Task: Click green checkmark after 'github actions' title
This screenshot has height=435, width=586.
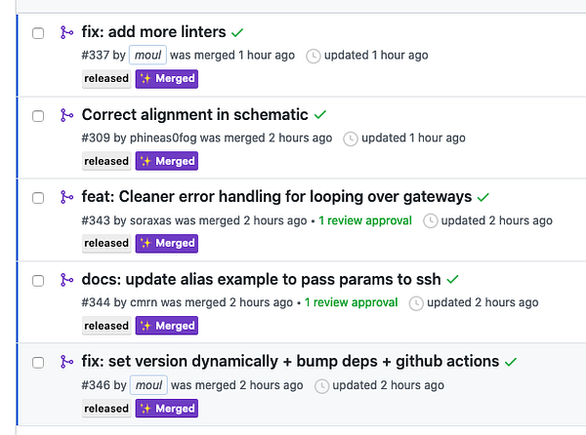Action: click(x=511, y=362)
